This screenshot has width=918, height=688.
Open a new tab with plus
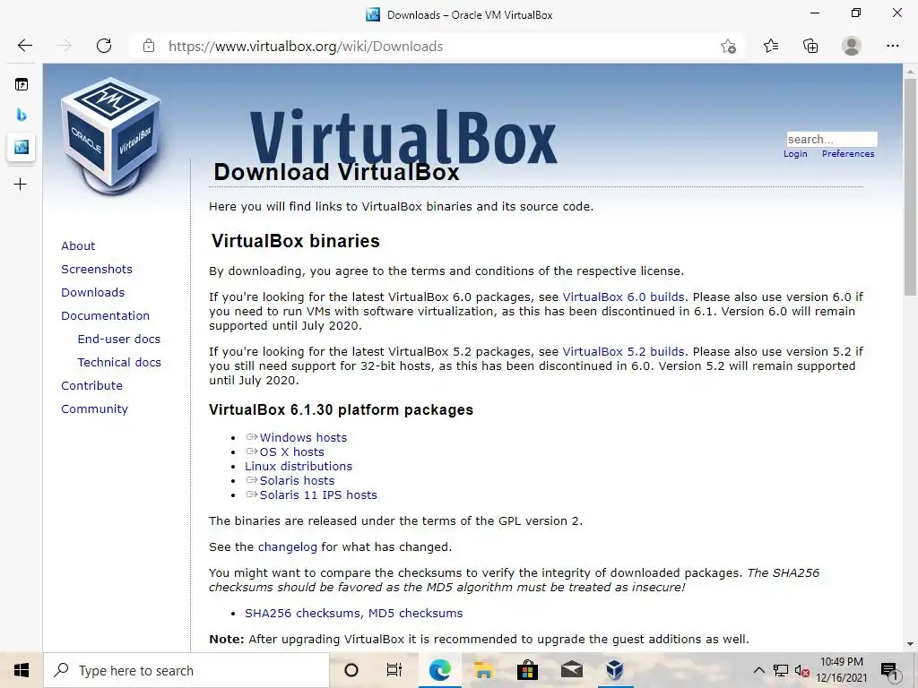[21, 185]
